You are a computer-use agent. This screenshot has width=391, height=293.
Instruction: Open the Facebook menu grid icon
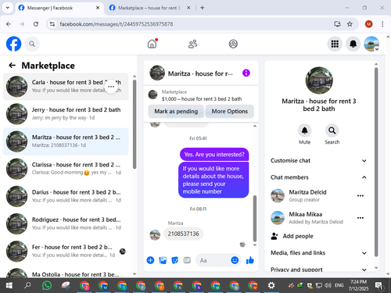[335, 44]
